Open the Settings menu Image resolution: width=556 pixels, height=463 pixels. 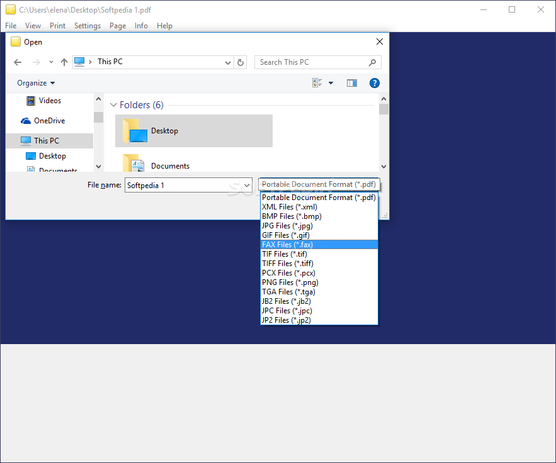[88, 26]
